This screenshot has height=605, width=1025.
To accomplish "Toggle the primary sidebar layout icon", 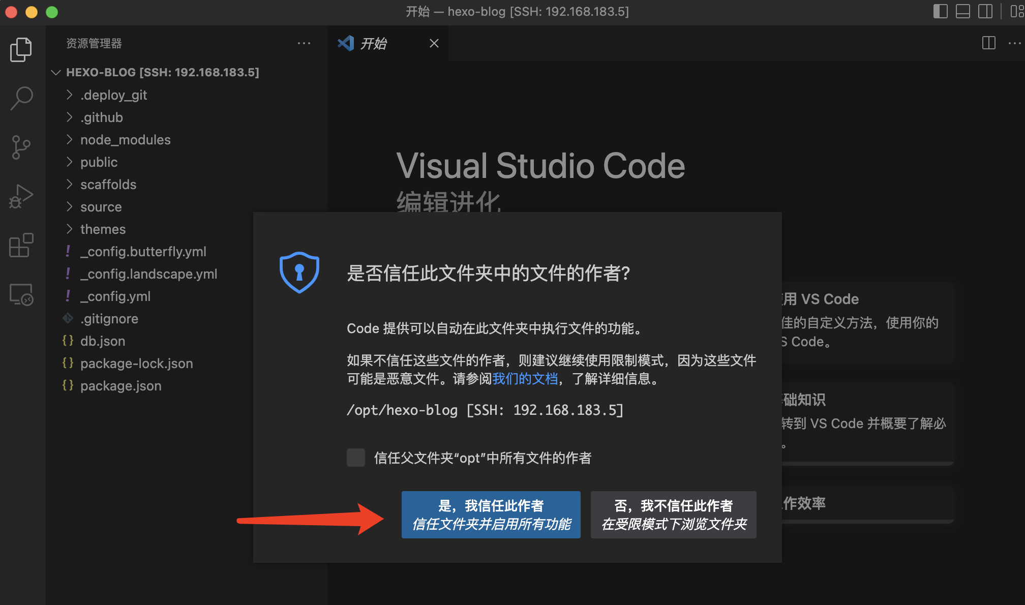I will (x=940, y=11).
